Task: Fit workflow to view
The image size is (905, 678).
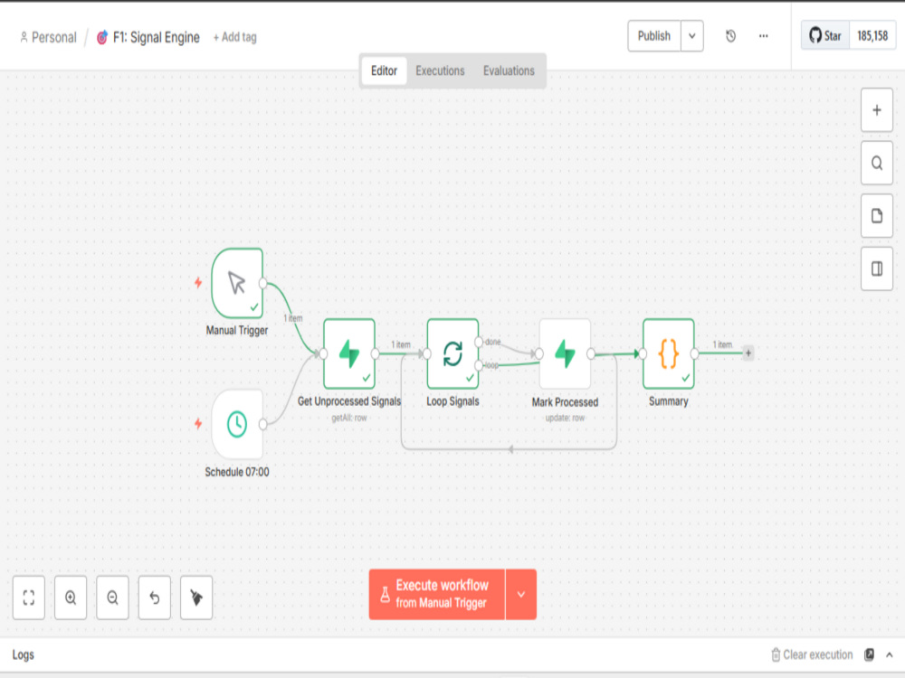Action: pyautogui.click(x=29, y=598)
